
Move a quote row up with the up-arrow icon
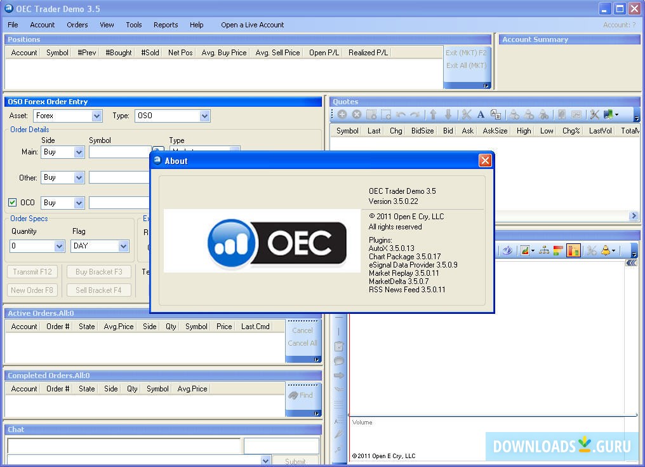[x=434, y=115]
